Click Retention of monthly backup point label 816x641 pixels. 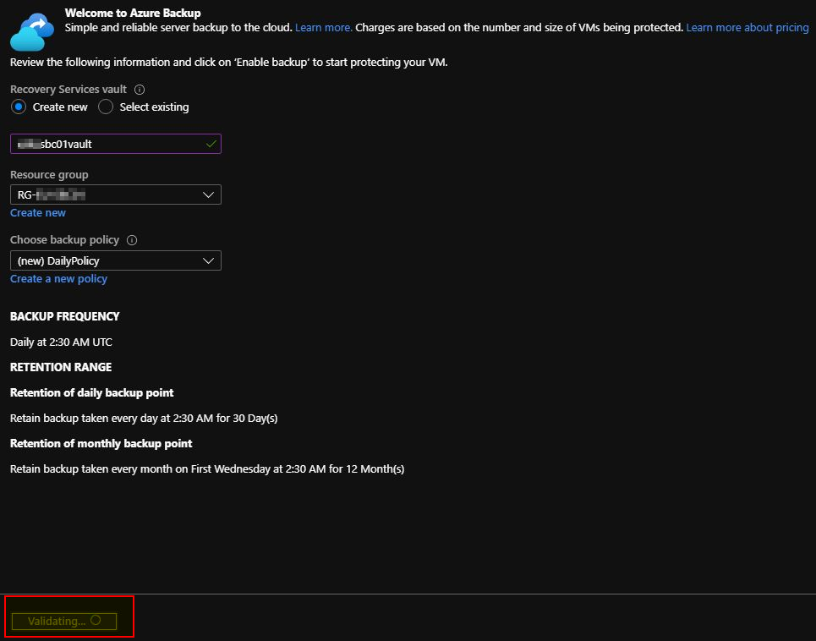(x=101, y=443)
